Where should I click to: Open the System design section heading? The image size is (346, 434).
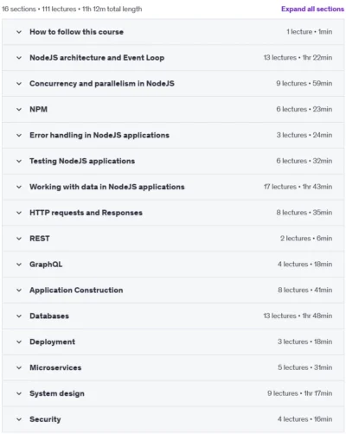click(x=57, y=393)
